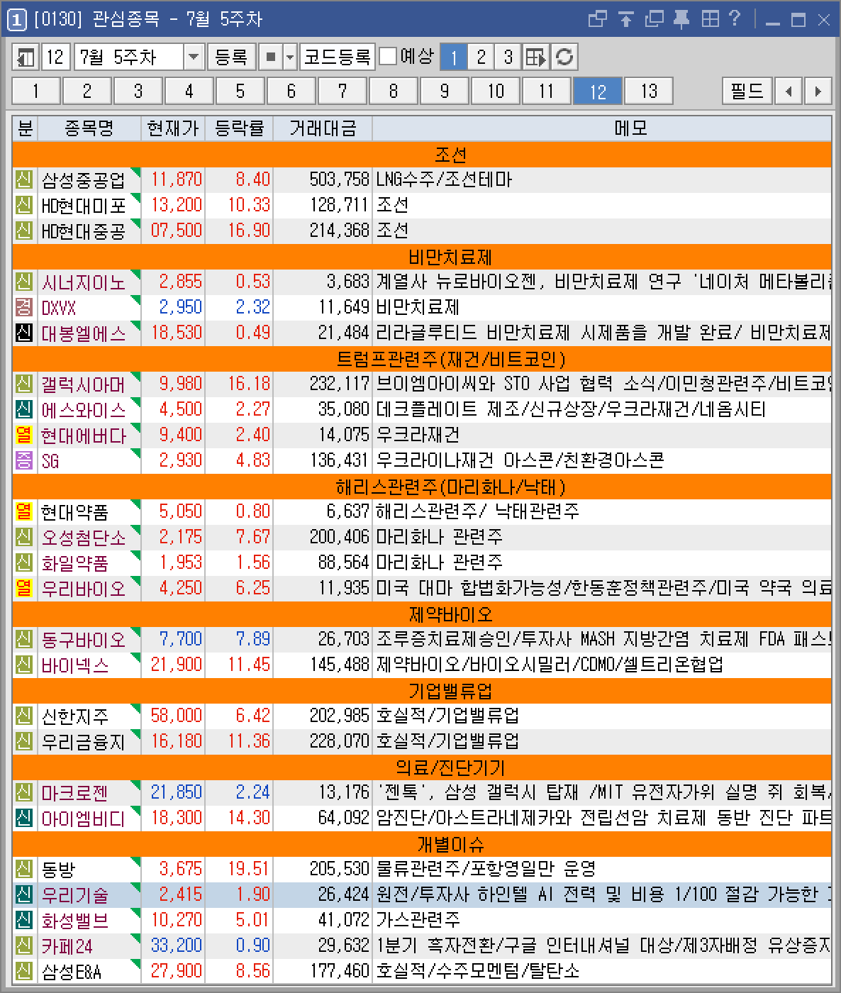This screenshot has width=841, height=993.
Task: Click the memo 'LNG수주/조선테마'
Action: coord(444,179)
